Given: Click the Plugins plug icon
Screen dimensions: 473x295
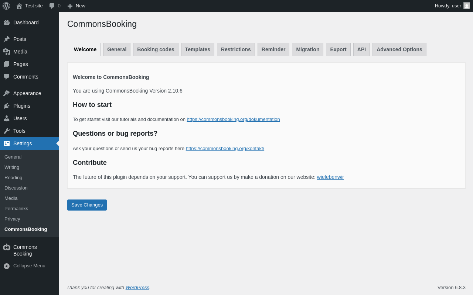Looking at the screenshot, I should (7, 106).
